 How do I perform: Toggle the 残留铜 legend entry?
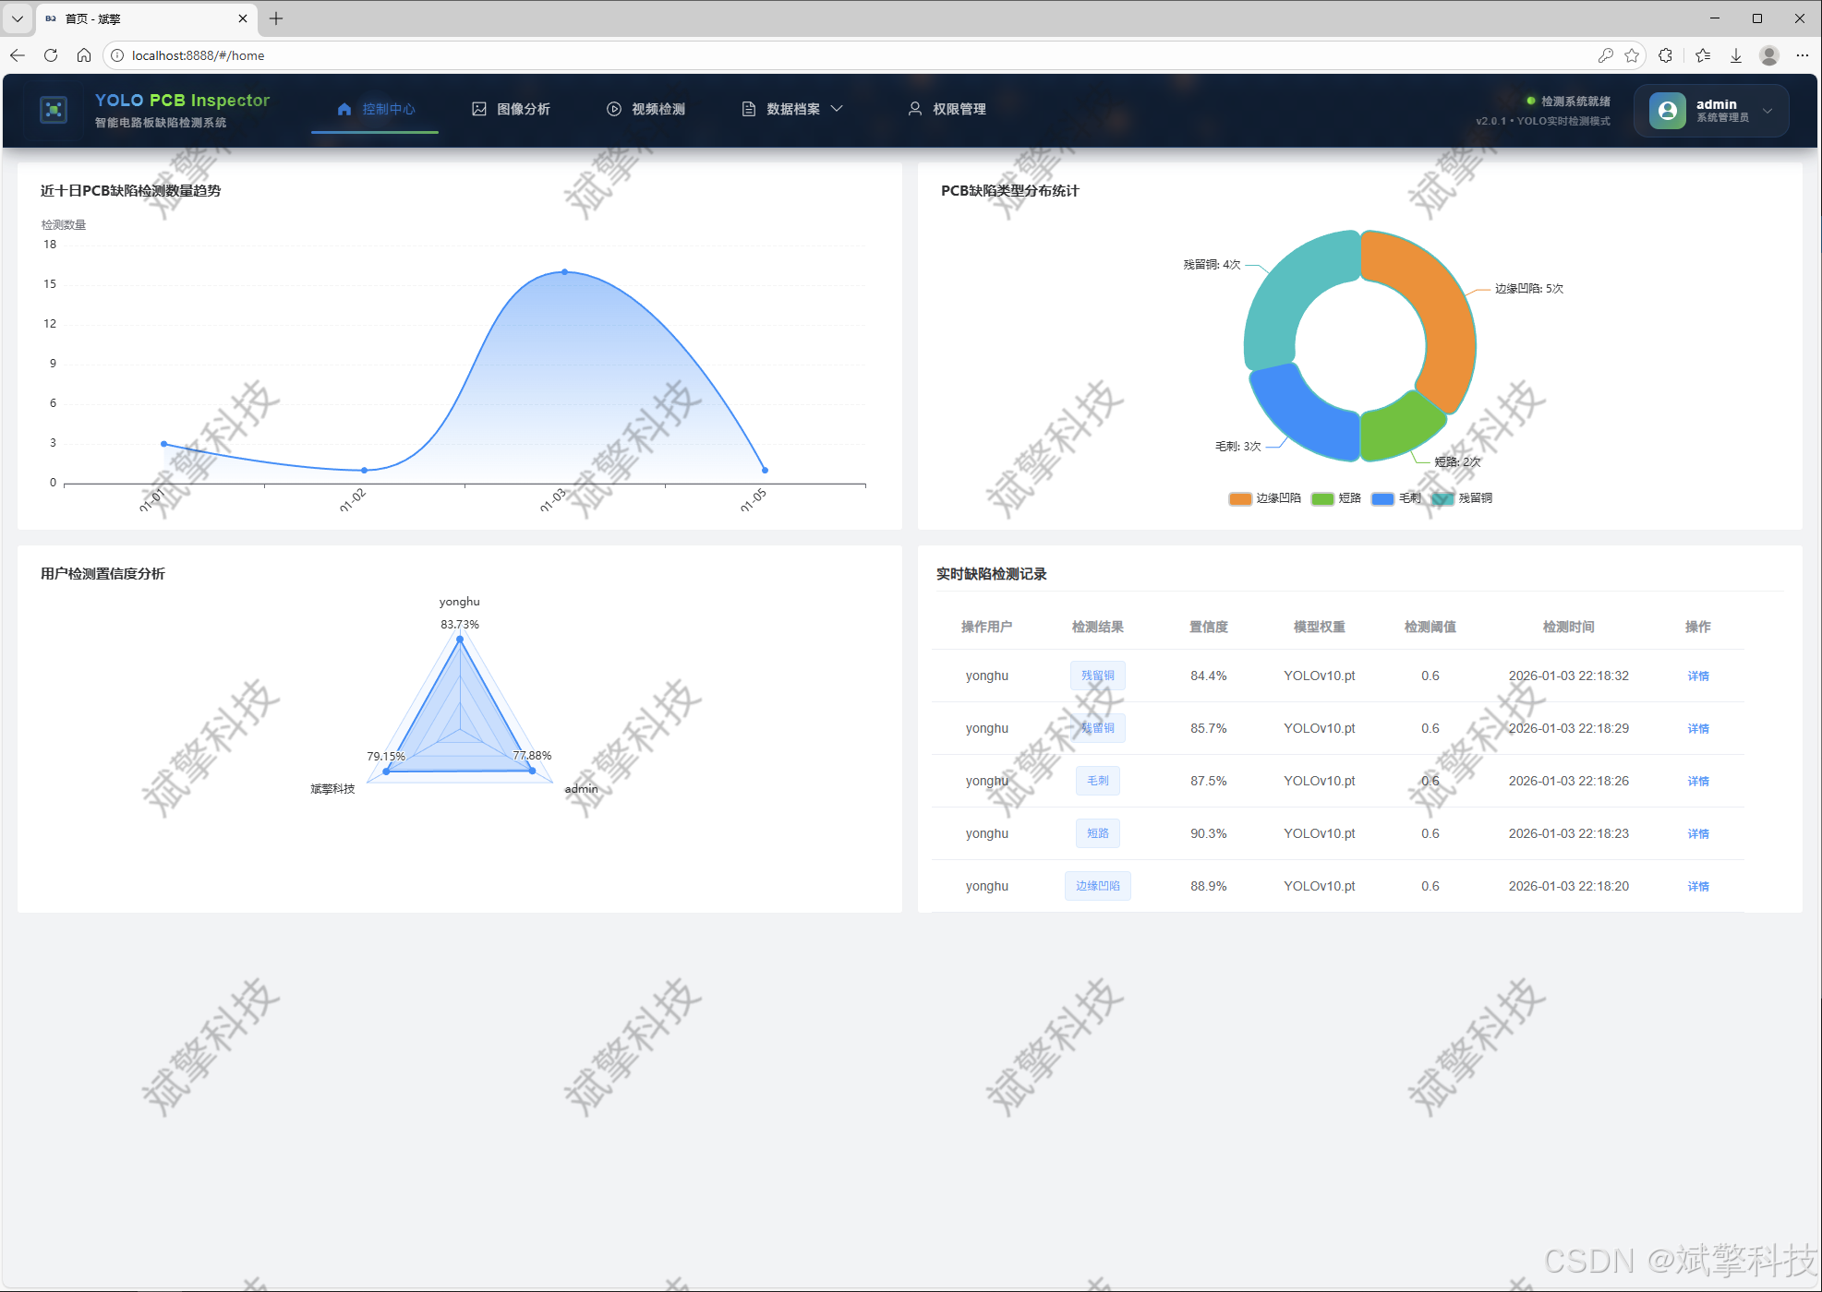point(1462,498)
